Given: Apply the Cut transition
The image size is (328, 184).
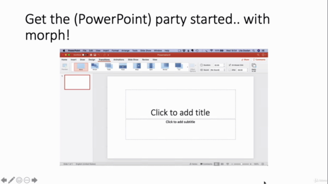Looking at the screenshot, I should click(x=179, y=67).
